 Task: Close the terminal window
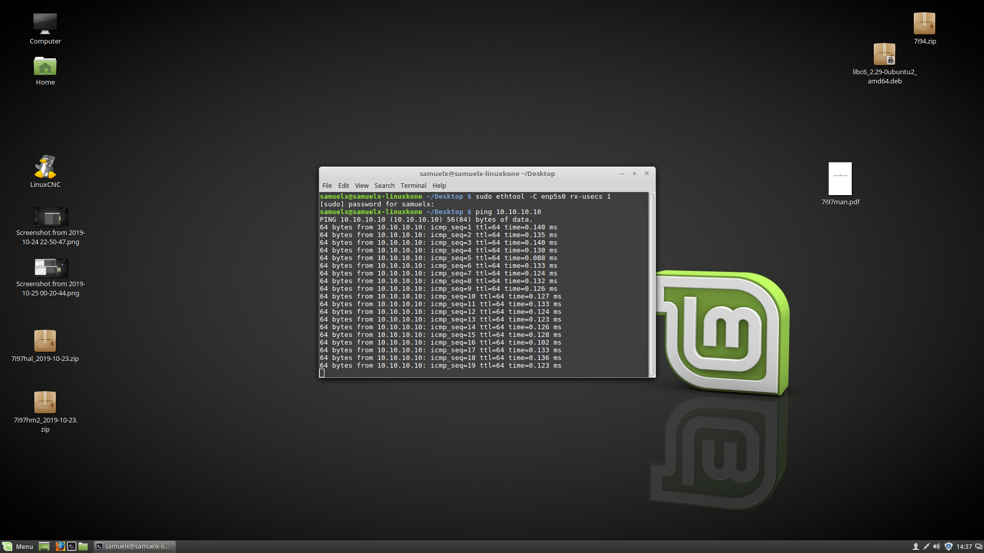647,174
